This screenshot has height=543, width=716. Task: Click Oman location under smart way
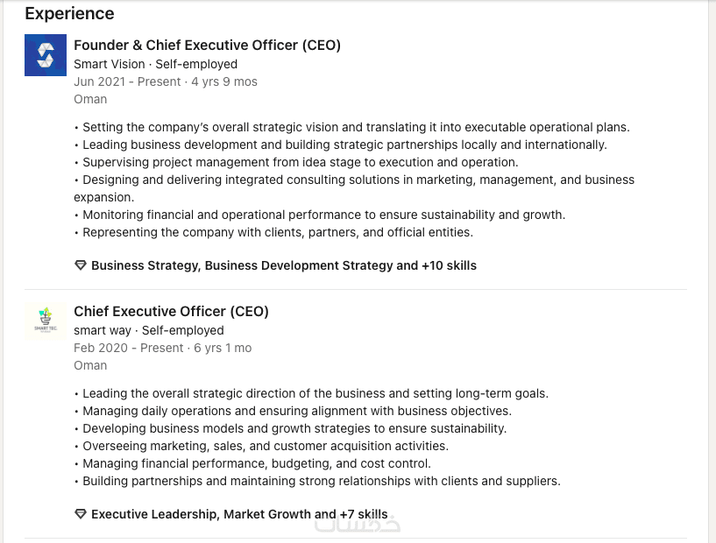click(90, 365)
